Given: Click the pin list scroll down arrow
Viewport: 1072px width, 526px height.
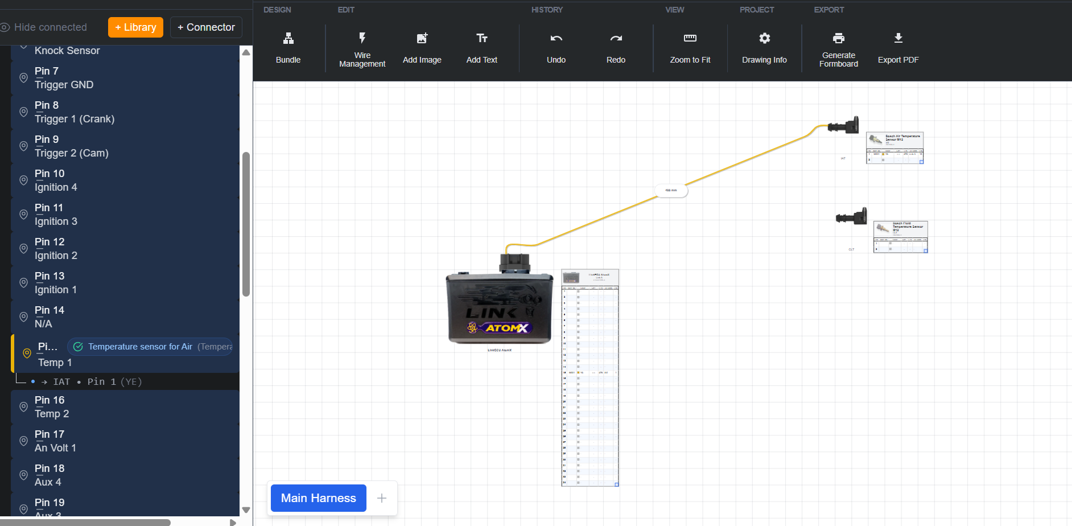Looking at the screenshot, I should [246, 510].
